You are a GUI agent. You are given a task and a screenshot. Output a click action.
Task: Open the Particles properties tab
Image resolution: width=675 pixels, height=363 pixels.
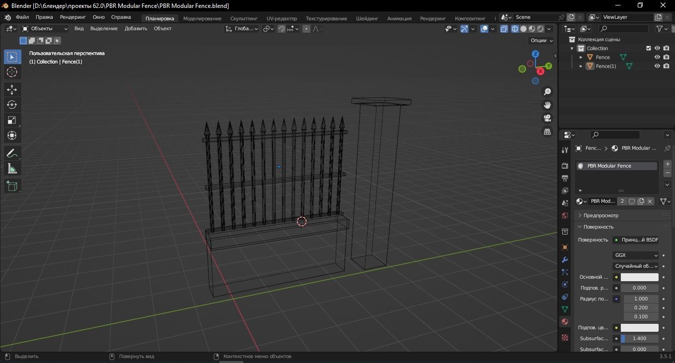pos(565,272)
